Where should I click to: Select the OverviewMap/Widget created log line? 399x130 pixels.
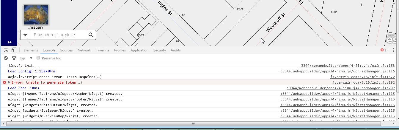[x=54, y=116]
